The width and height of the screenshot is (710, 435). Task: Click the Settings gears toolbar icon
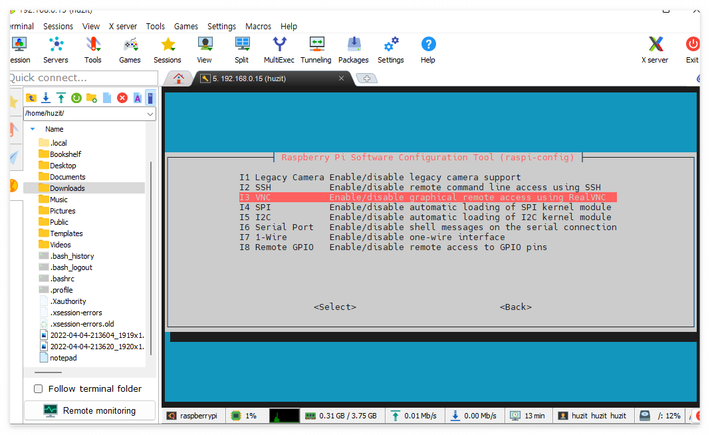(x=391, y=50)
